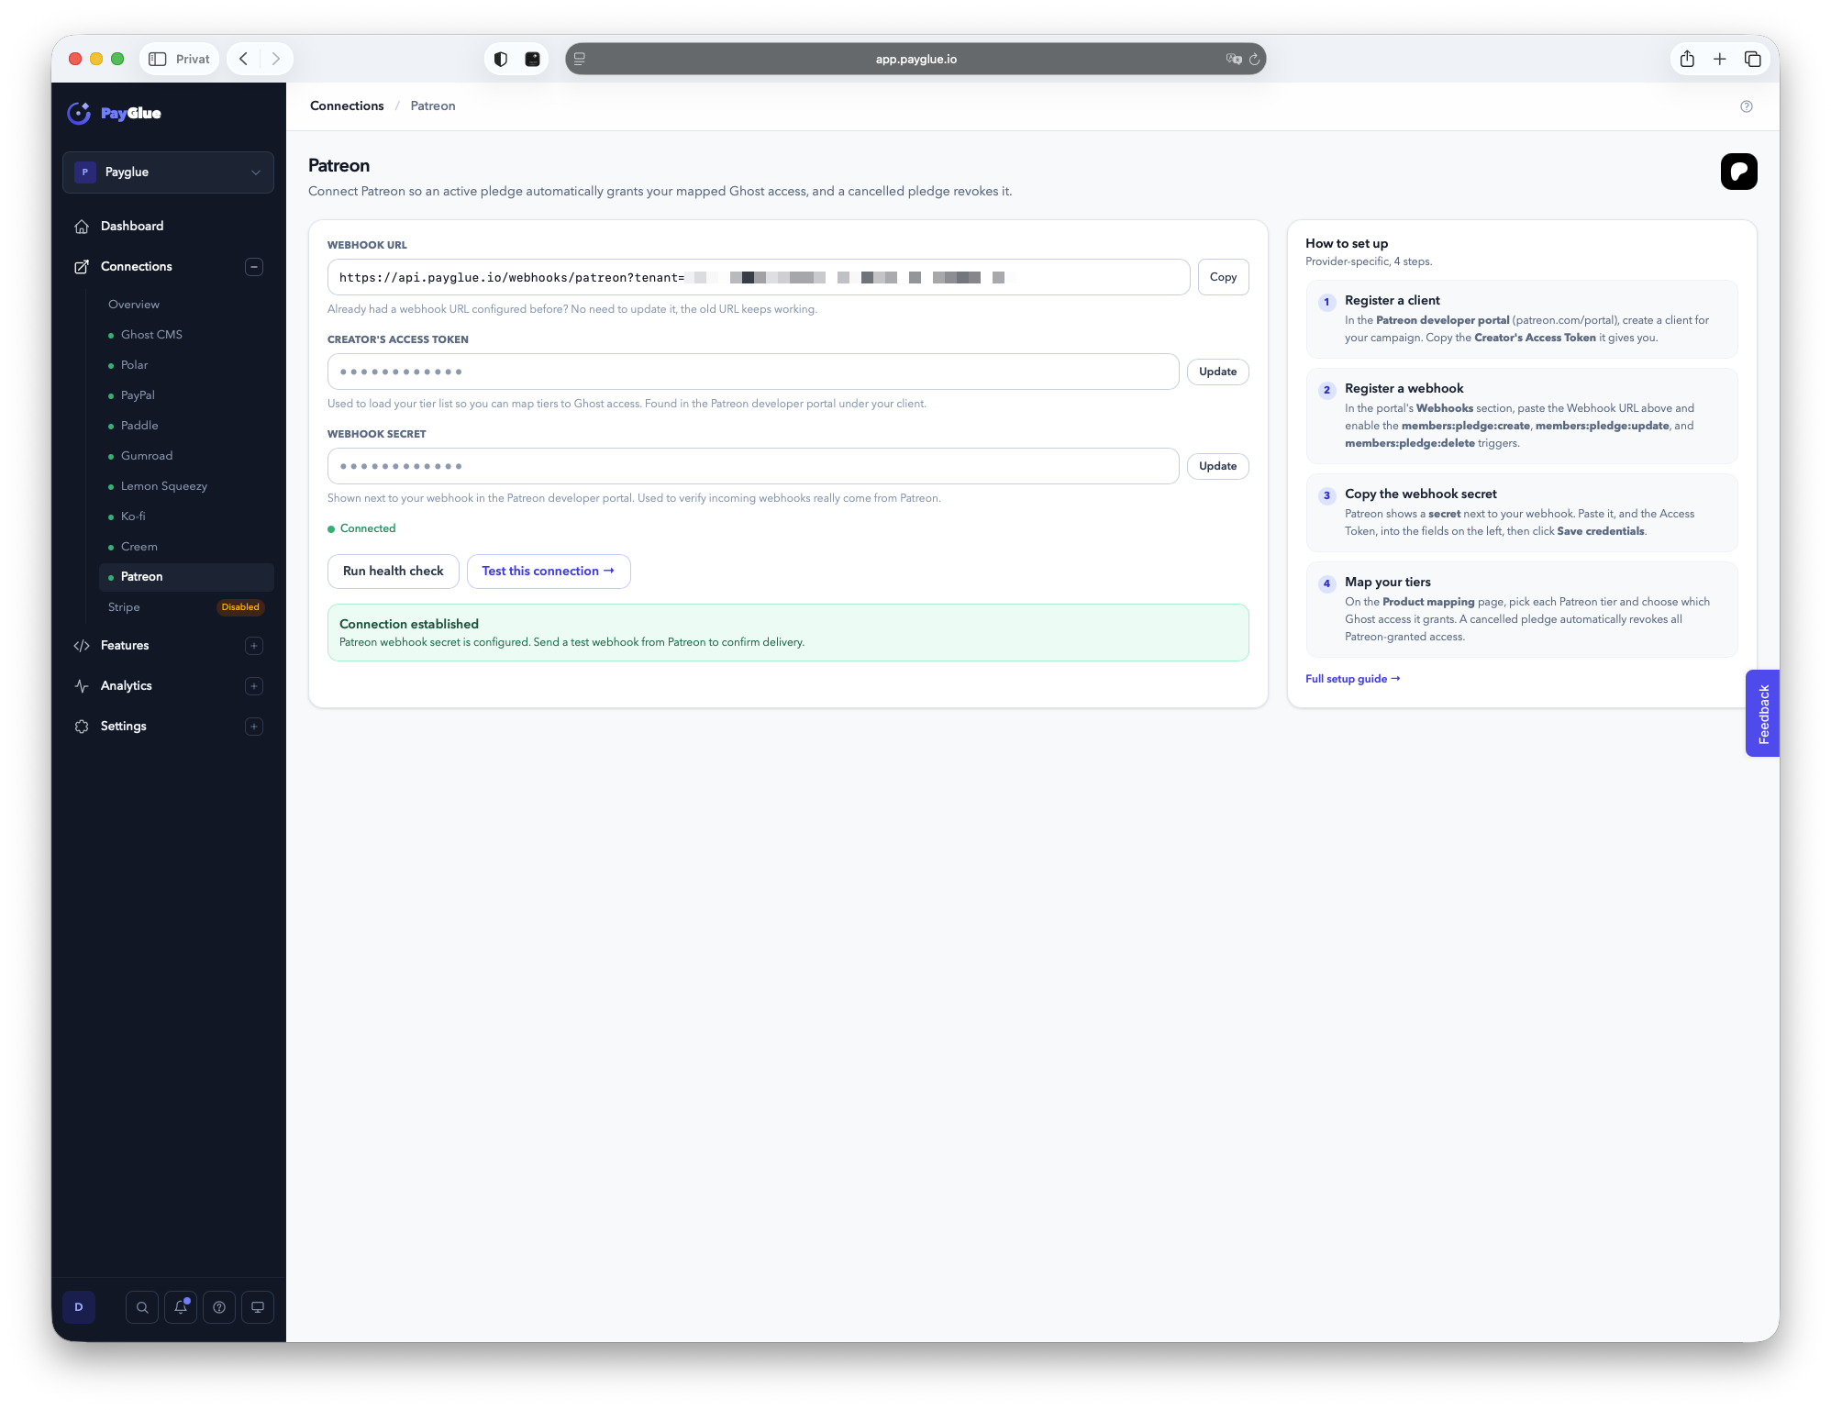The image size is (1831, 1410).
Task: Click the Webhook Secret field
Action: (753, 466)
